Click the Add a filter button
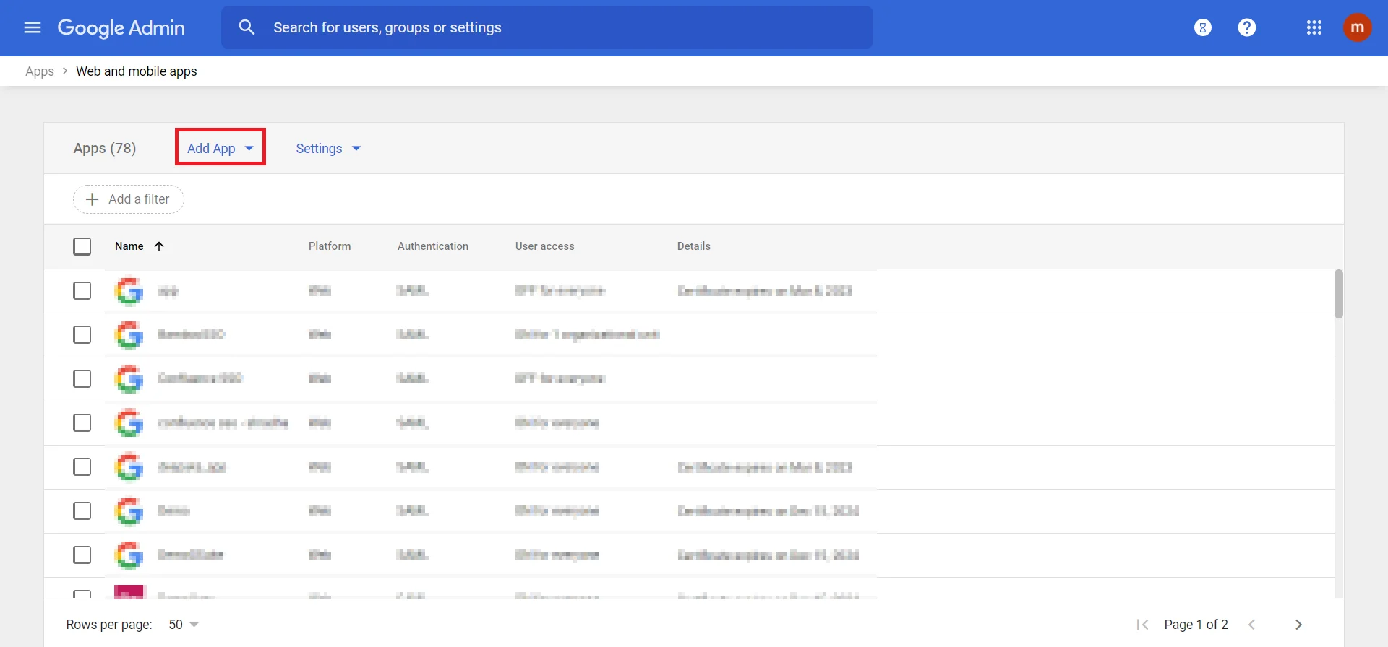This screenshot has height=647, width=1388. [129, 199]
